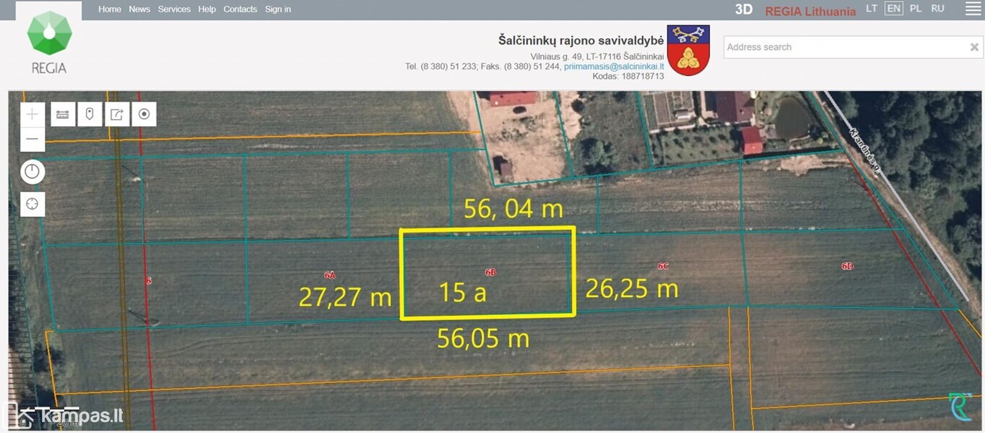985x433 pixels.
Task: Click the Šalčininkai municipality coat of arms
Action: click(x=688, y=50)
